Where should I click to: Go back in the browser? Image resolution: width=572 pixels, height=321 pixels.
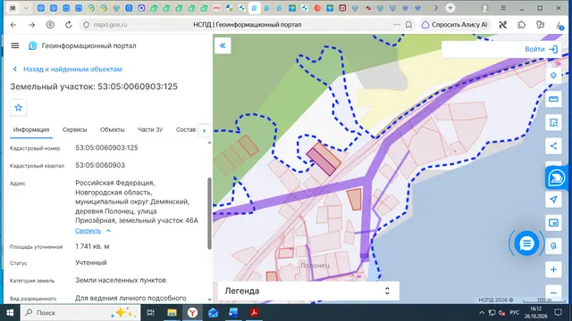(x=13, y=25)
